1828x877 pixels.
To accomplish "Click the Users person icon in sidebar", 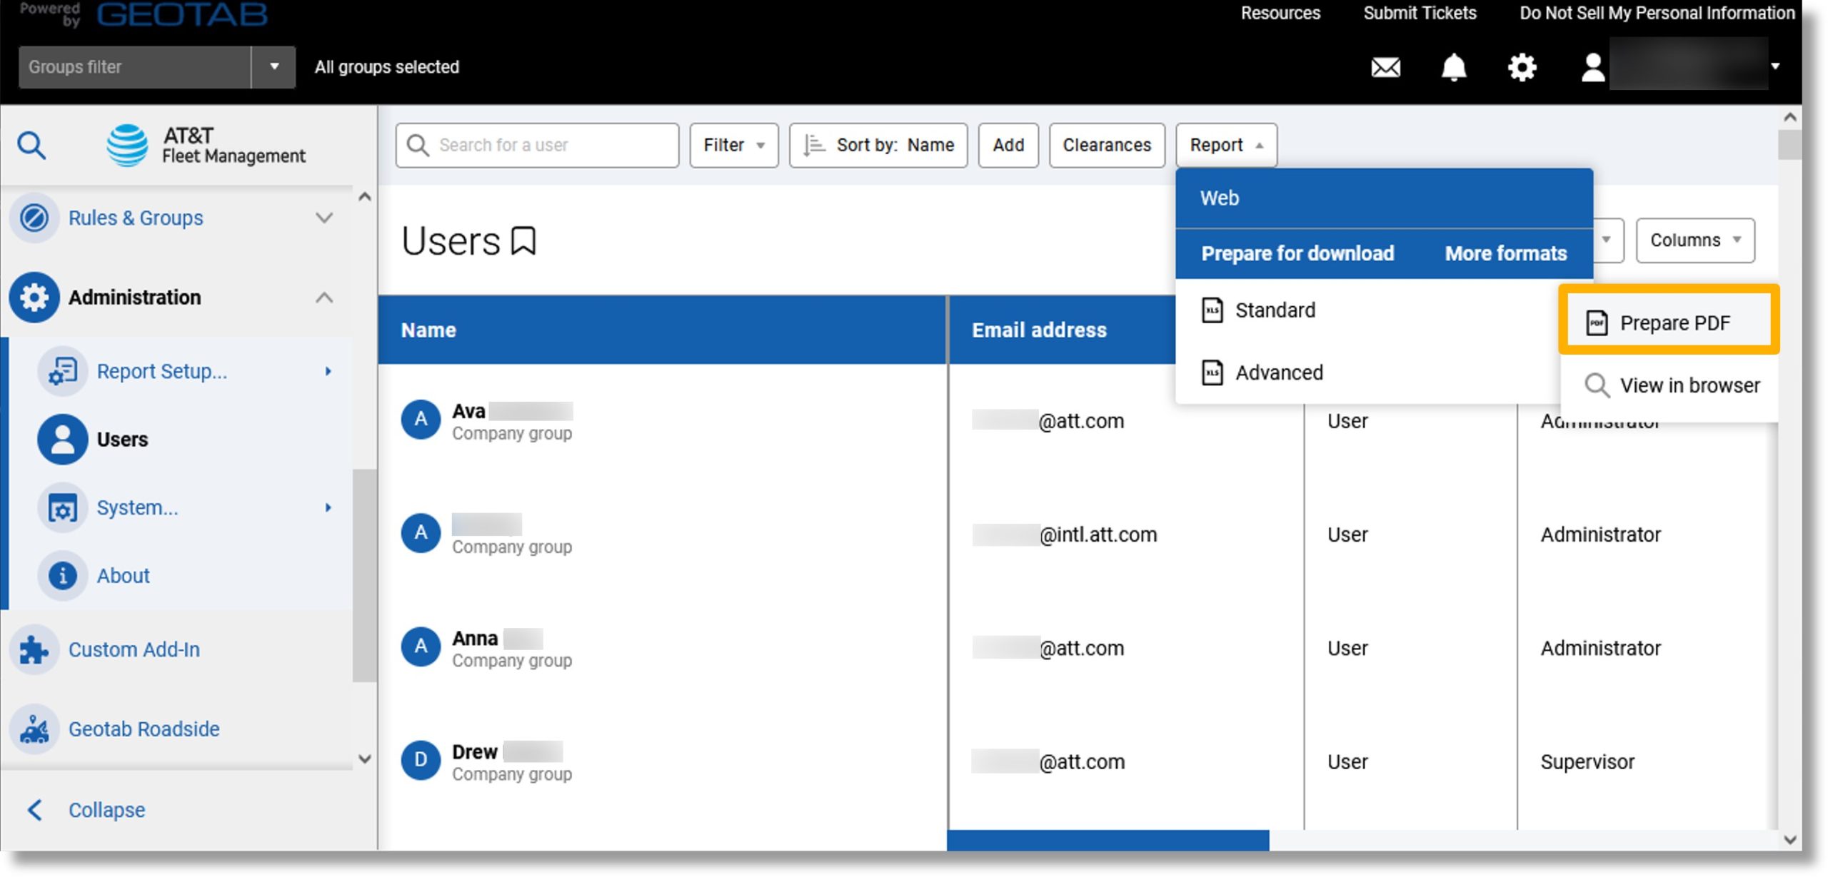I will (63, 439).
